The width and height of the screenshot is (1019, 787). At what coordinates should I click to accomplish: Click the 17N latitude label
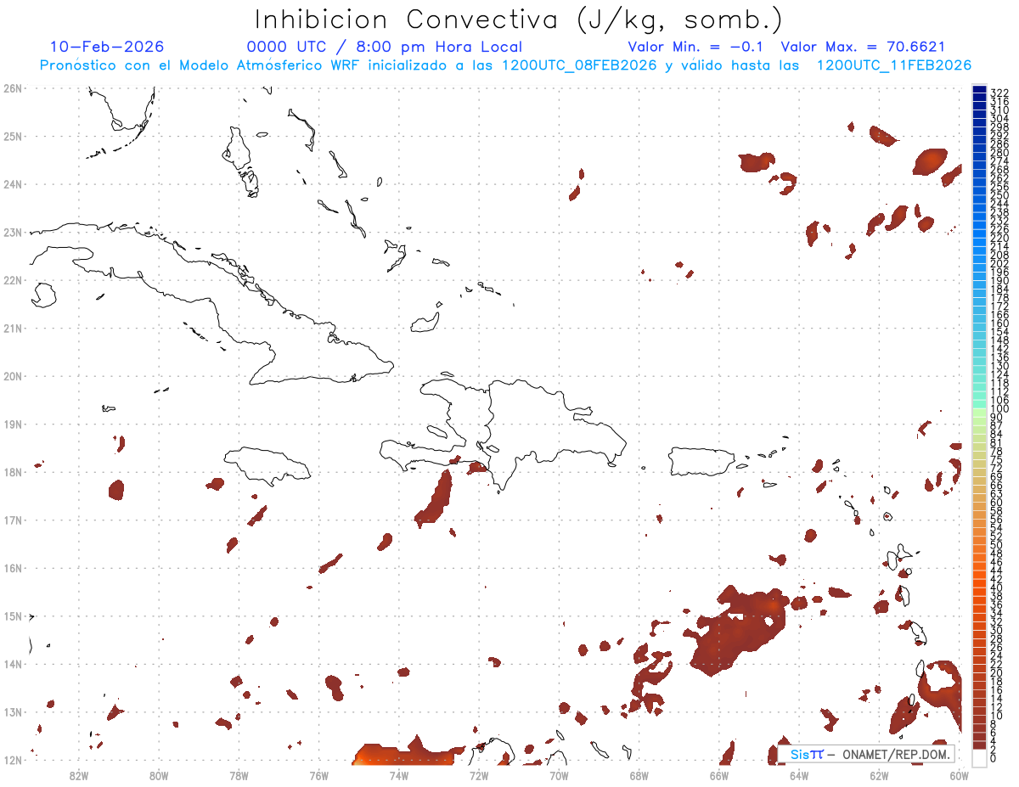[13, 520]
